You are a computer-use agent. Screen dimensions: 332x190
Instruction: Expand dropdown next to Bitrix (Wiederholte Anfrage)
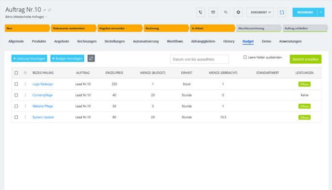[46, 17]
